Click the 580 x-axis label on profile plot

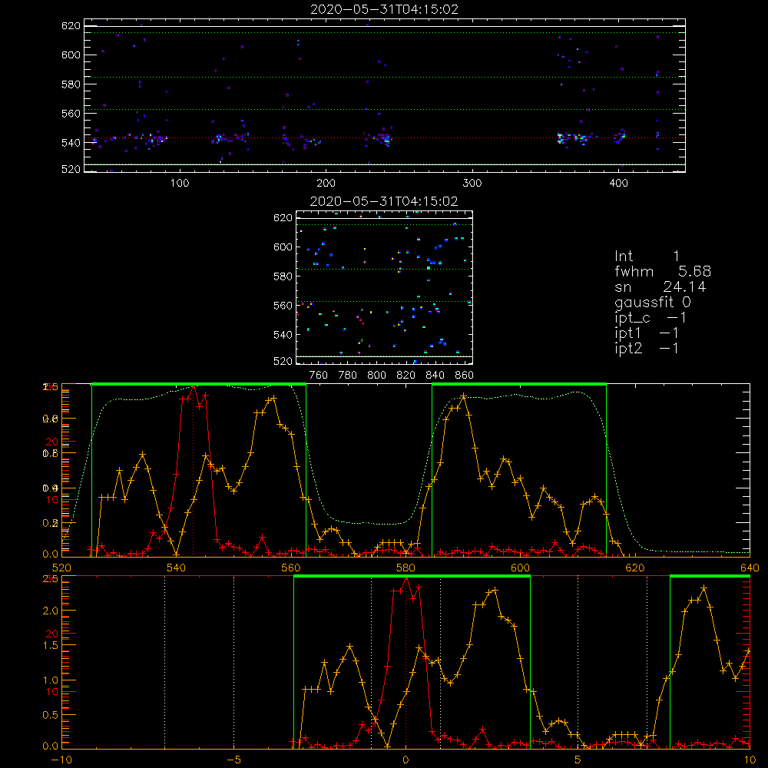tap(406, 568)
